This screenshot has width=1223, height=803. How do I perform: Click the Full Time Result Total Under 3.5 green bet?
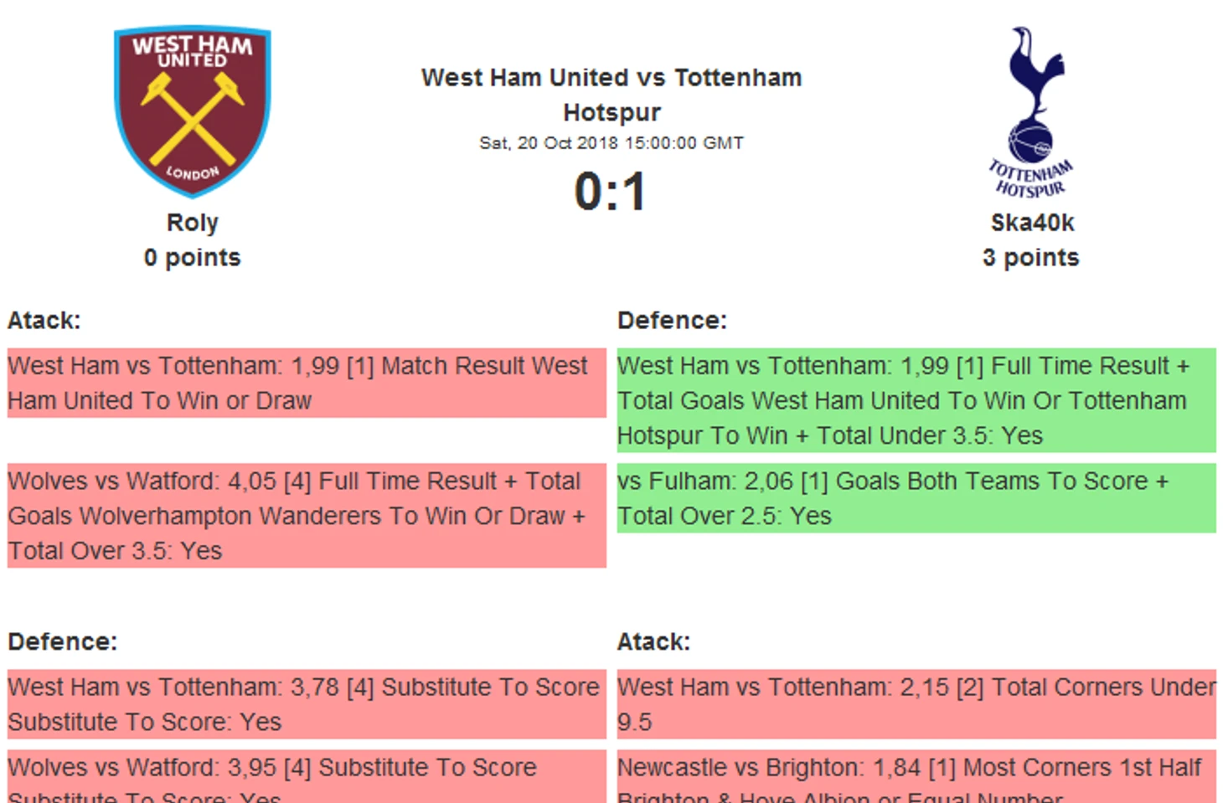(x=916, y=400)
